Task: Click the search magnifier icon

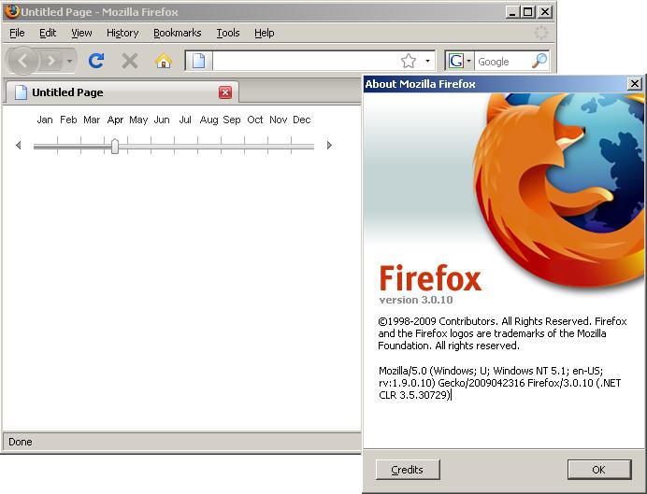Action: click(x=539, y=61)
